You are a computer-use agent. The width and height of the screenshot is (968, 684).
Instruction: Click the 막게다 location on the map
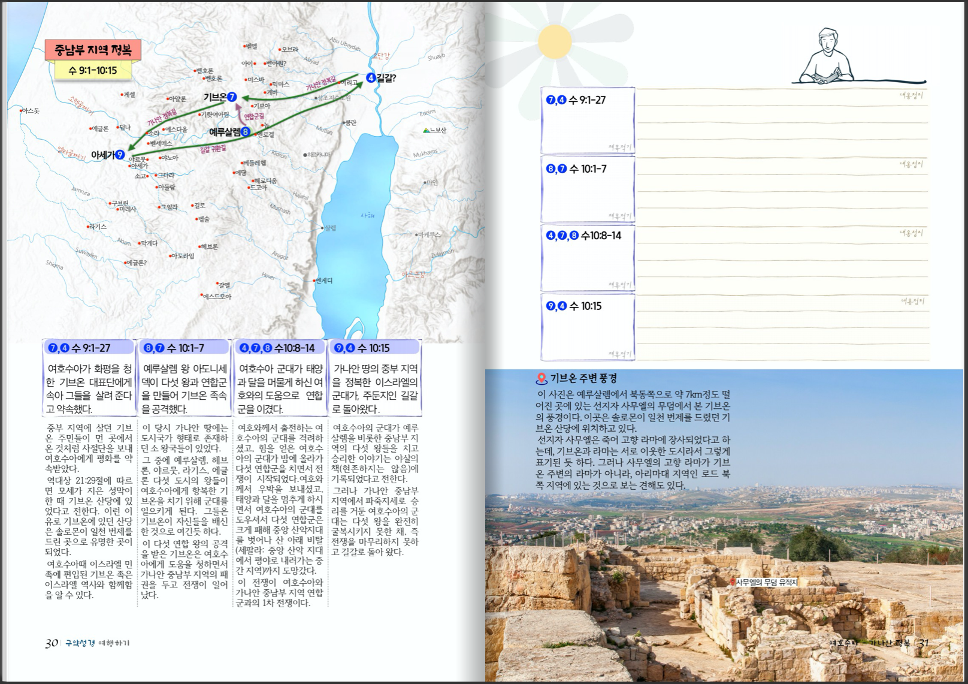point(147,243)
